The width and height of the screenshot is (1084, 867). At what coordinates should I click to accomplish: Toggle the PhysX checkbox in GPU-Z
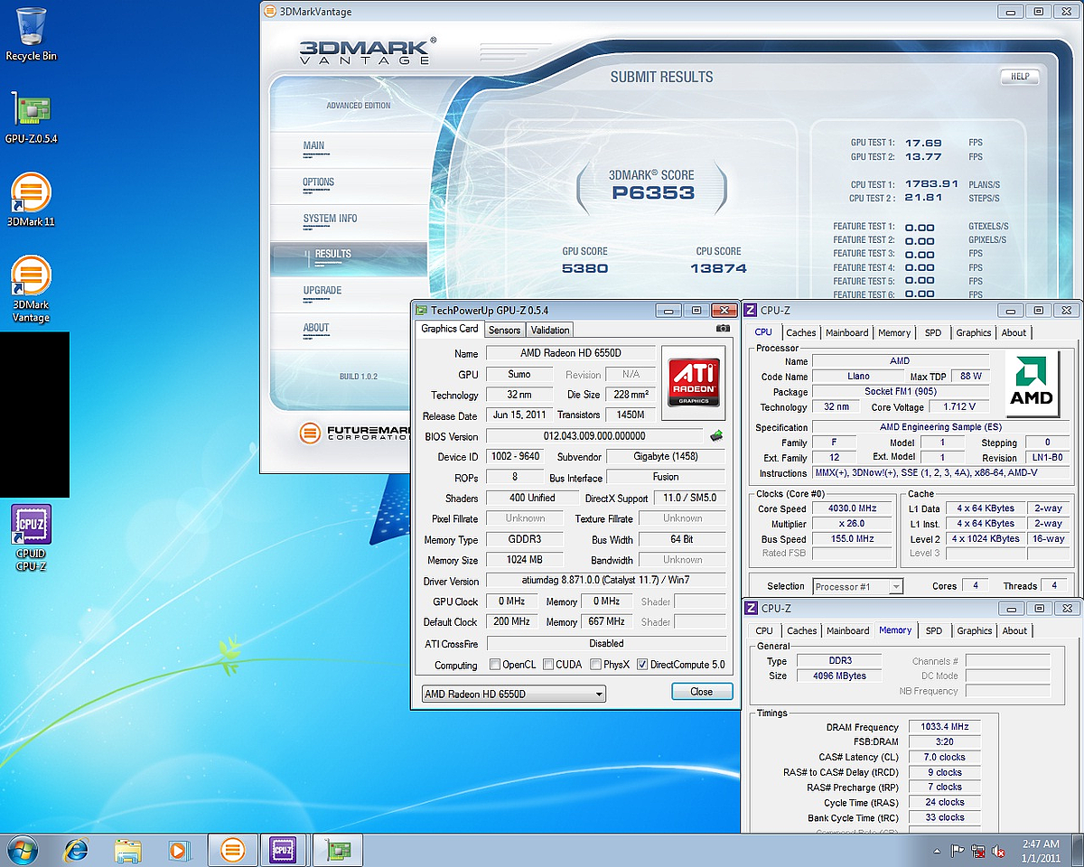click(596, 665)
